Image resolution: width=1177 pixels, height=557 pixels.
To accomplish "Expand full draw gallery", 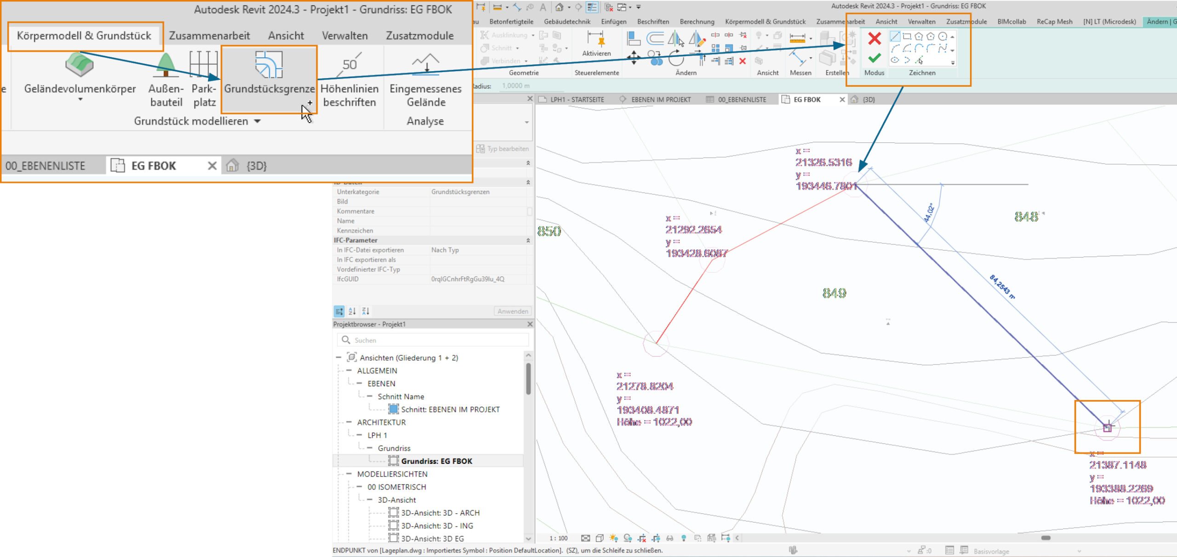I will click(x=953, y=62).
